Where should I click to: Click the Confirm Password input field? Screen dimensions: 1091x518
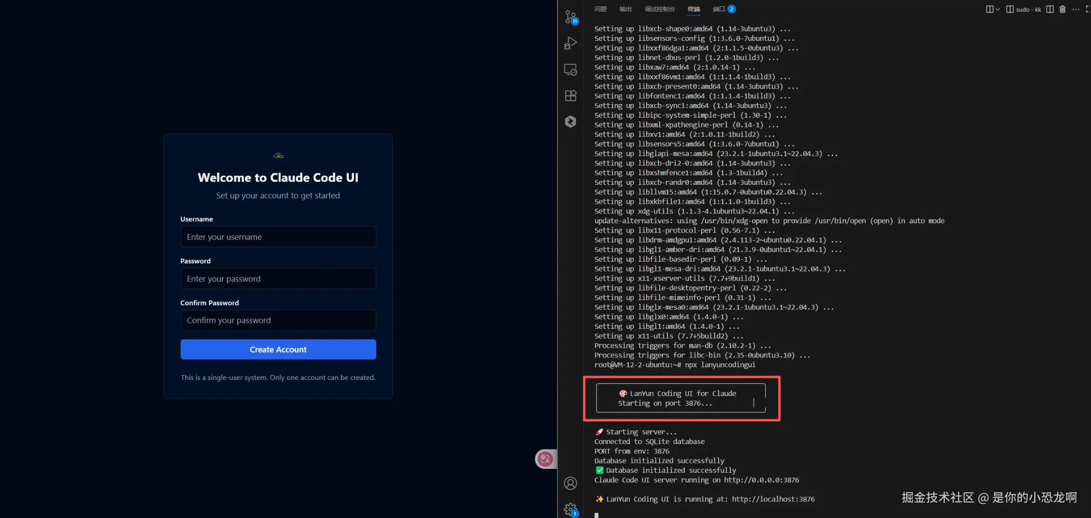pyautogui.click(x=278, y=321)
